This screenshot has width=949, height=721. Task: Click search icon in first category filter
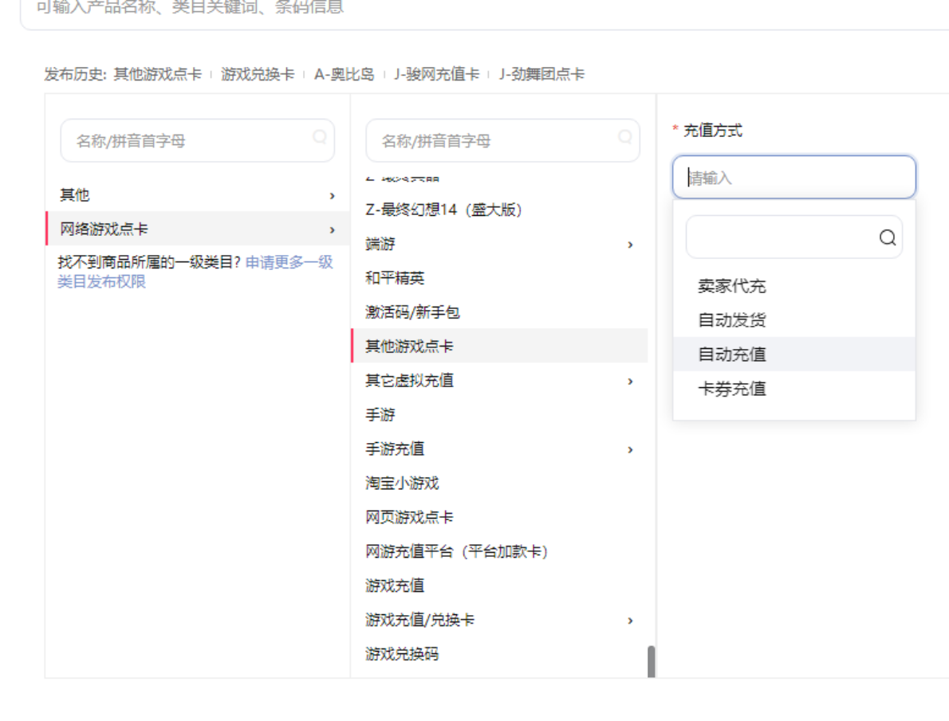[320, 137]
